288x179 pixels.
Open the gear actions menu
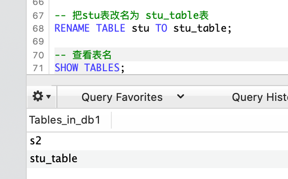(42, 96)
